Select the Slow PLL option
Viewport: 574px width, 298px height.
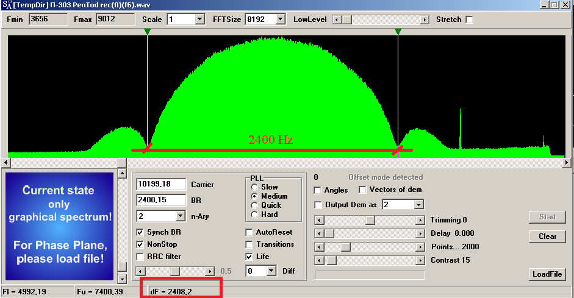tap(254, 187)
